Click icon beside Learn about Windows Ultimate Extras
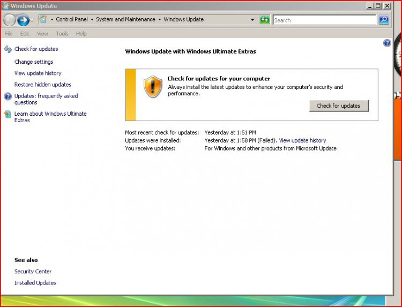 tap(8, 114)
